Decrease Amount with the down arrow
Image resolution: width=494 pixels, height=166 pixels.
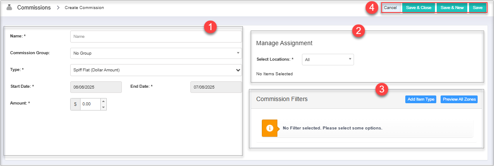coord(103,107)
